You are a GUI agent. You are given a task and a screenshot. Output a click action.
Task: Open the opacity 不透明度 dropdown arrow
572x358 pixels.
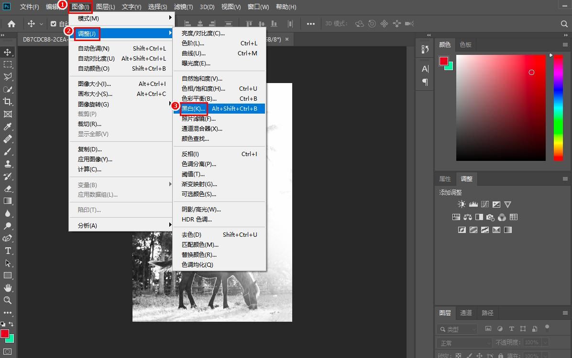point(545,342)
